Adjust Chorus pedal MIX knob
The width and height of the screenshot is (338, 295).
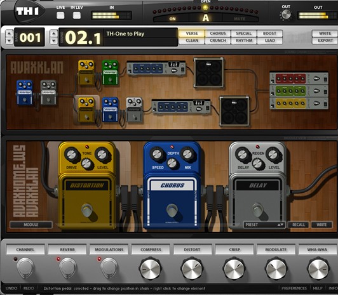tap(187, 154)
